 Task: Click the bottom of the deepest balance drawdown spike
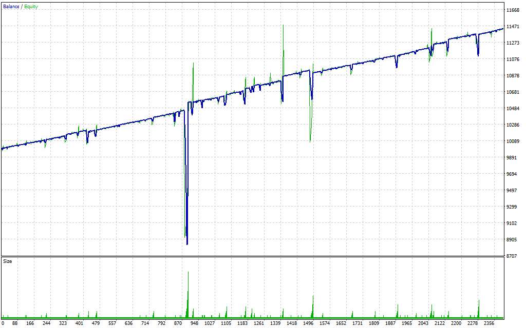187,244
